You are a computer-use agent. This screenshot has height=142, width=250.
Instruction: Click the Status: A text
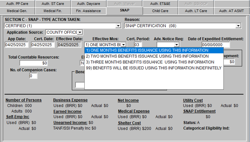191,123
